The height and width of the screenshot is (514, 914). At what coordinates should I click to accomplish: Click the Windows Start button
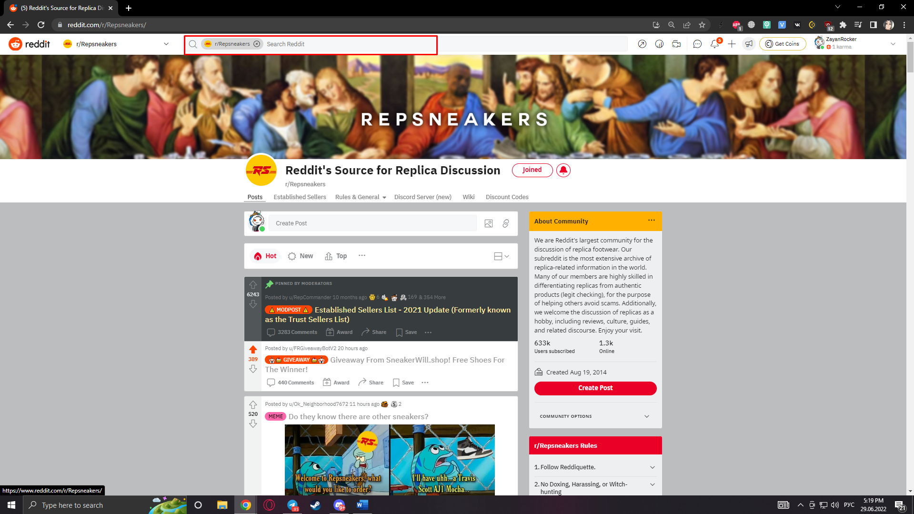coord(11,505)
